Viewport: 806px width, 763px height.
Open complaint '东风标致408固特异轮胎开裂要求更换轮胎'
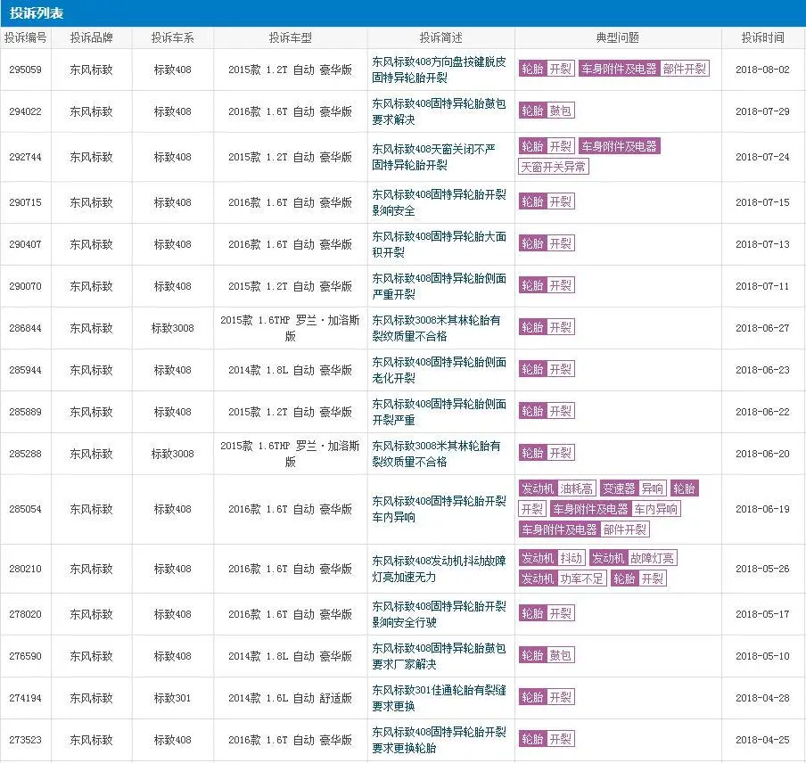click(x=439, y=740)
